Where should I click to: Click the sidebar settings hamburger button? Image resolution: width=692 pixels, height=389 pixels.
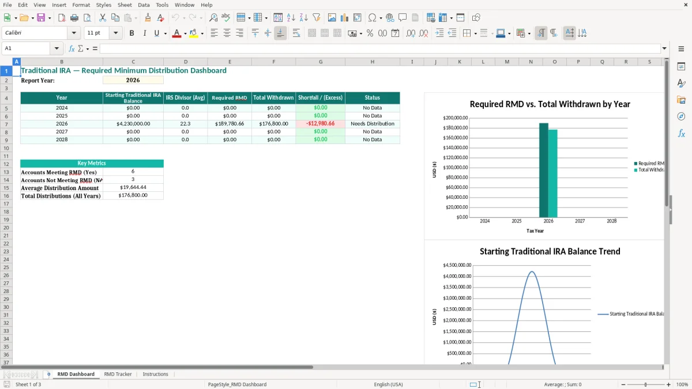681,48
